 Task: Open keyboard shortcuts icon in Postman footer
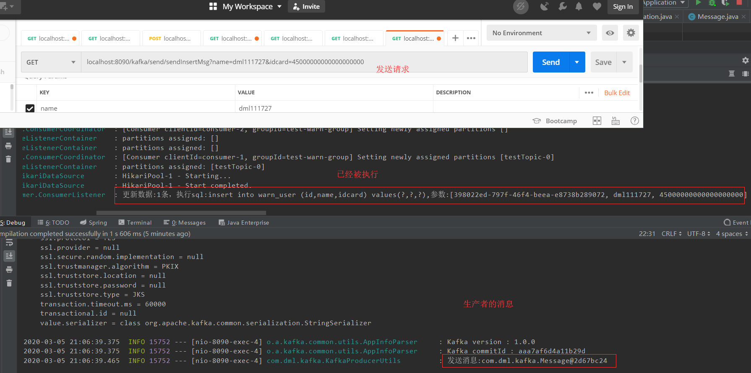coord(615,121)
